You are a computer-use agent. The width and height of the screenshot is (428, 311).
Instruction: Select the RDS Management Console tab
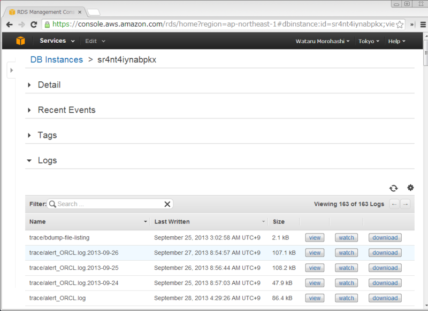[x=45, y=12]
